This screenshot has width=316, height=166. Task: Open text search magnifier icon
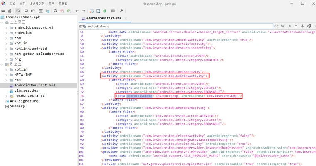click(x=56, y=11)
